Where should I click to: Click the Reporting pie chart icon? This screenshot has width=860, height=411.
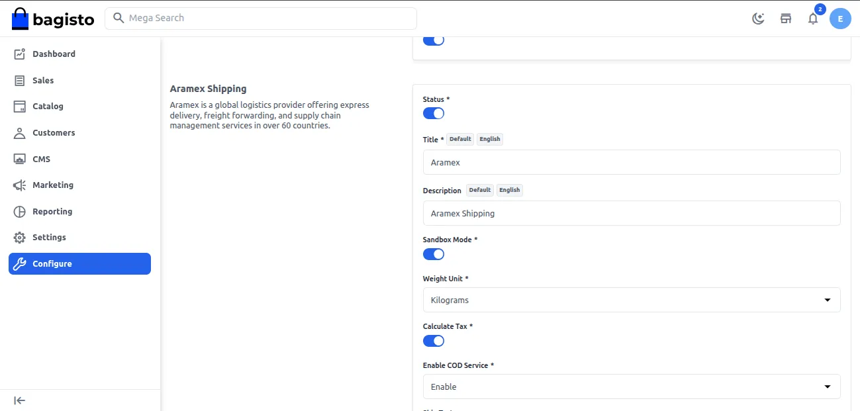coord(20,211)
